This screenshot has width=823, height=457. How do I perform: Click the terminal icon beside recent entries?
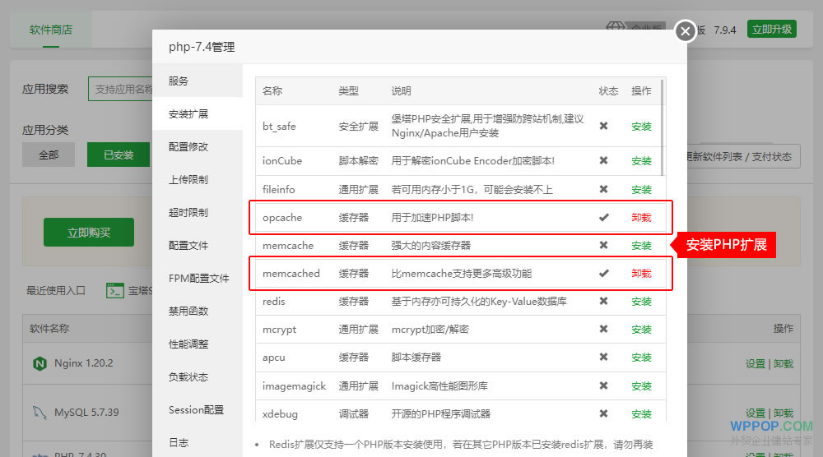click(x=114, y=290)
